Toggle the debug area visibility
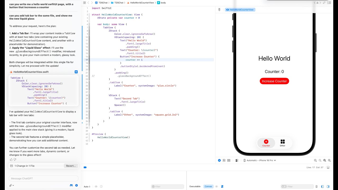338x190 pixels. (x=328, y=167)
